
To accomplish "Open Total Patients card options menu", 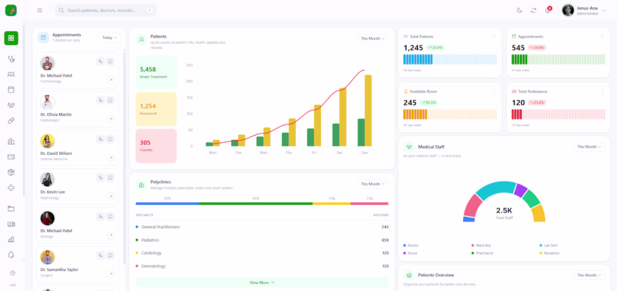I will (494, 36).
